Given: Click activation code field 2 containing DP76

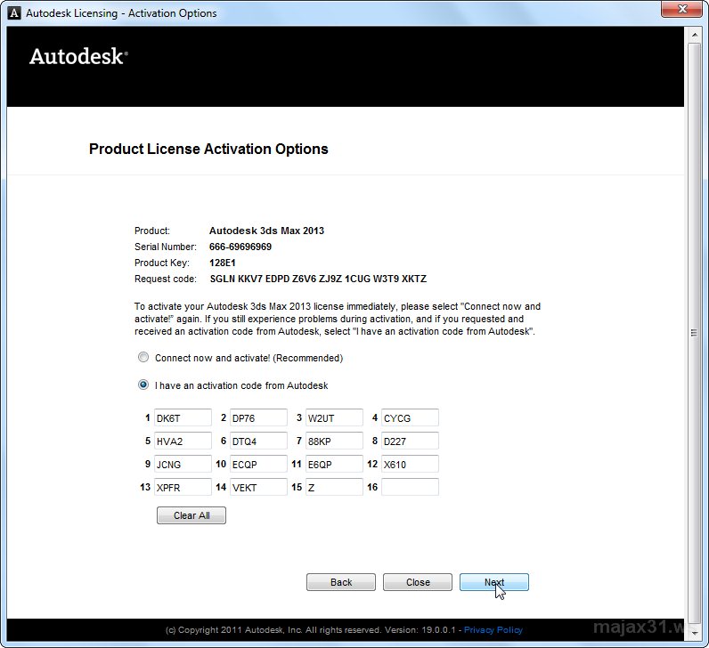Looking at the screenshot, I should 258,417.
